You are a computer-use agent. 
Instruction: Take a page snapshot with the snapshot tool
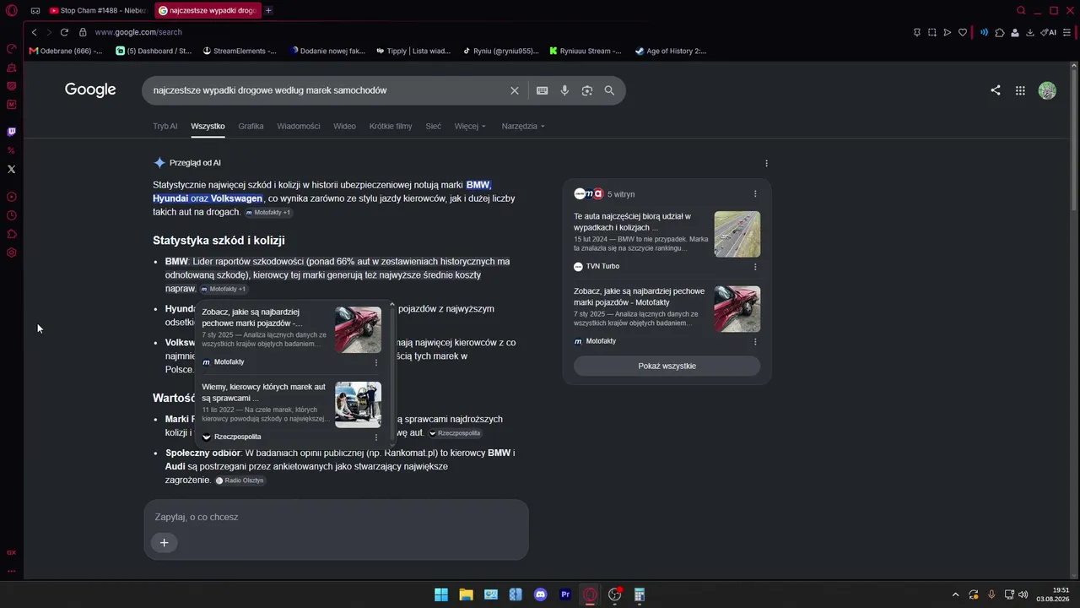click(932, 32)
